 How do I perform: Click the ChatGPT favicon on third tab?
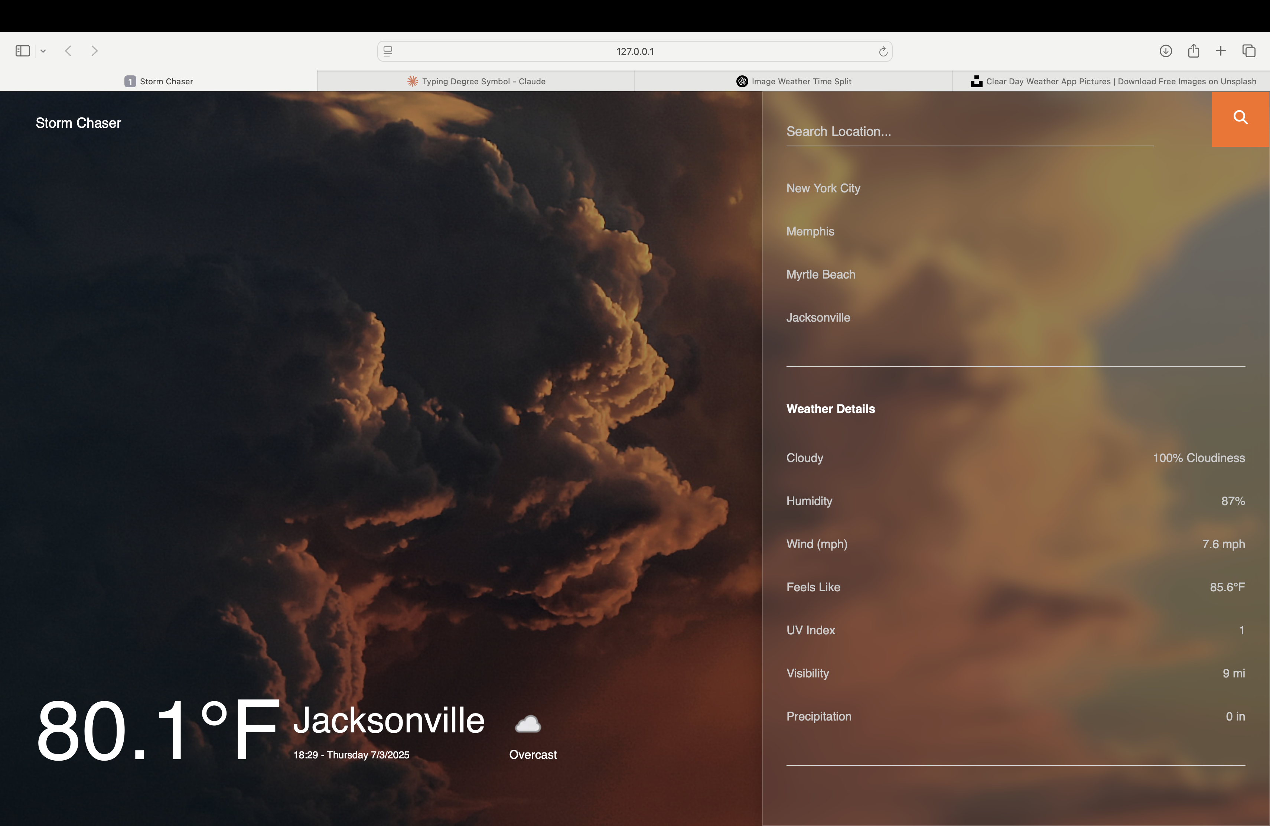(x=742, y=81)
